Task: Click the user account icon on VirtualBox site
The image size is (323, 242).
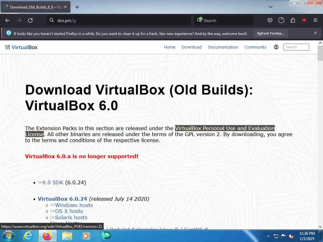Action: tap(276, 47)
